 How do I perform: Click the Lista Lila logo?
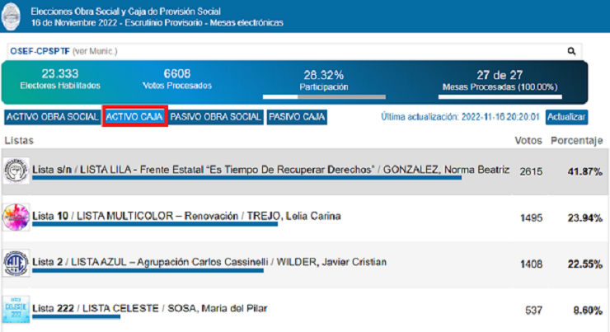point(16,171)
